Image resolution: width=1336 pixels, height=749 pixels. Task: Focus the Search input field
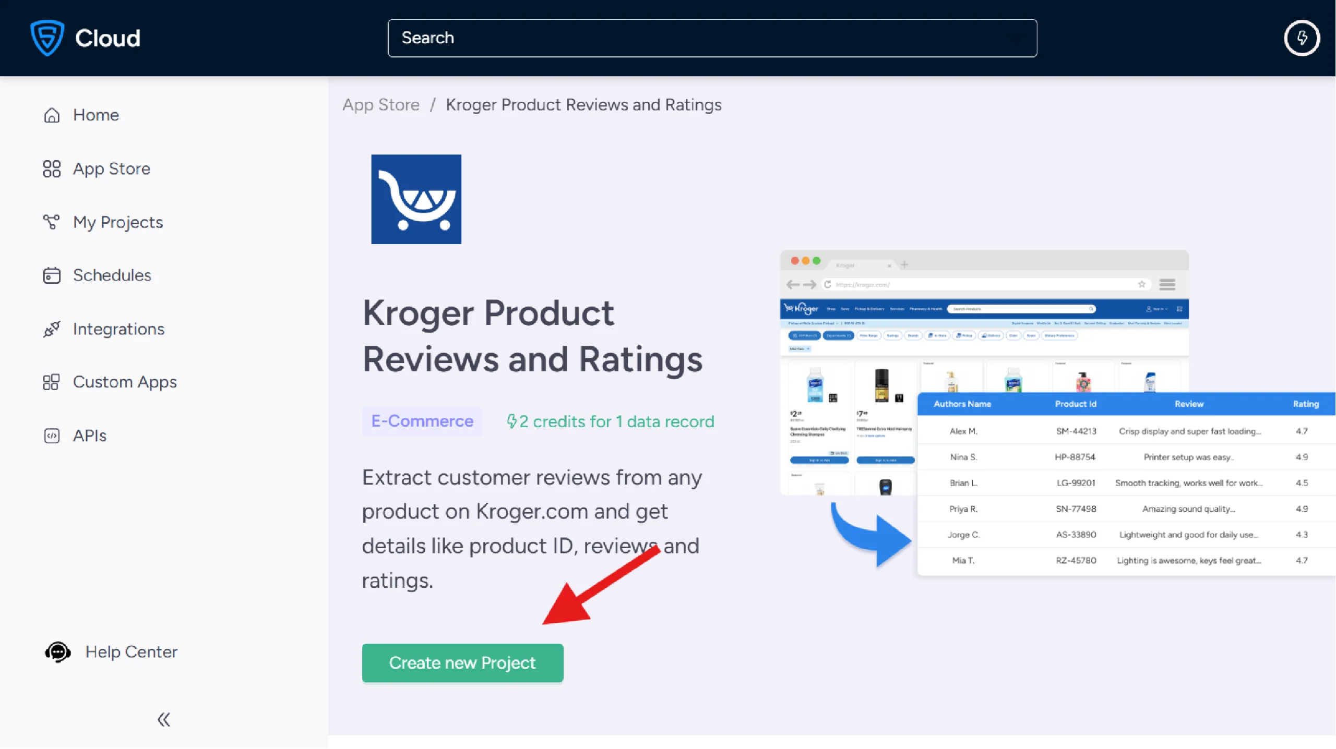(712, 38)
